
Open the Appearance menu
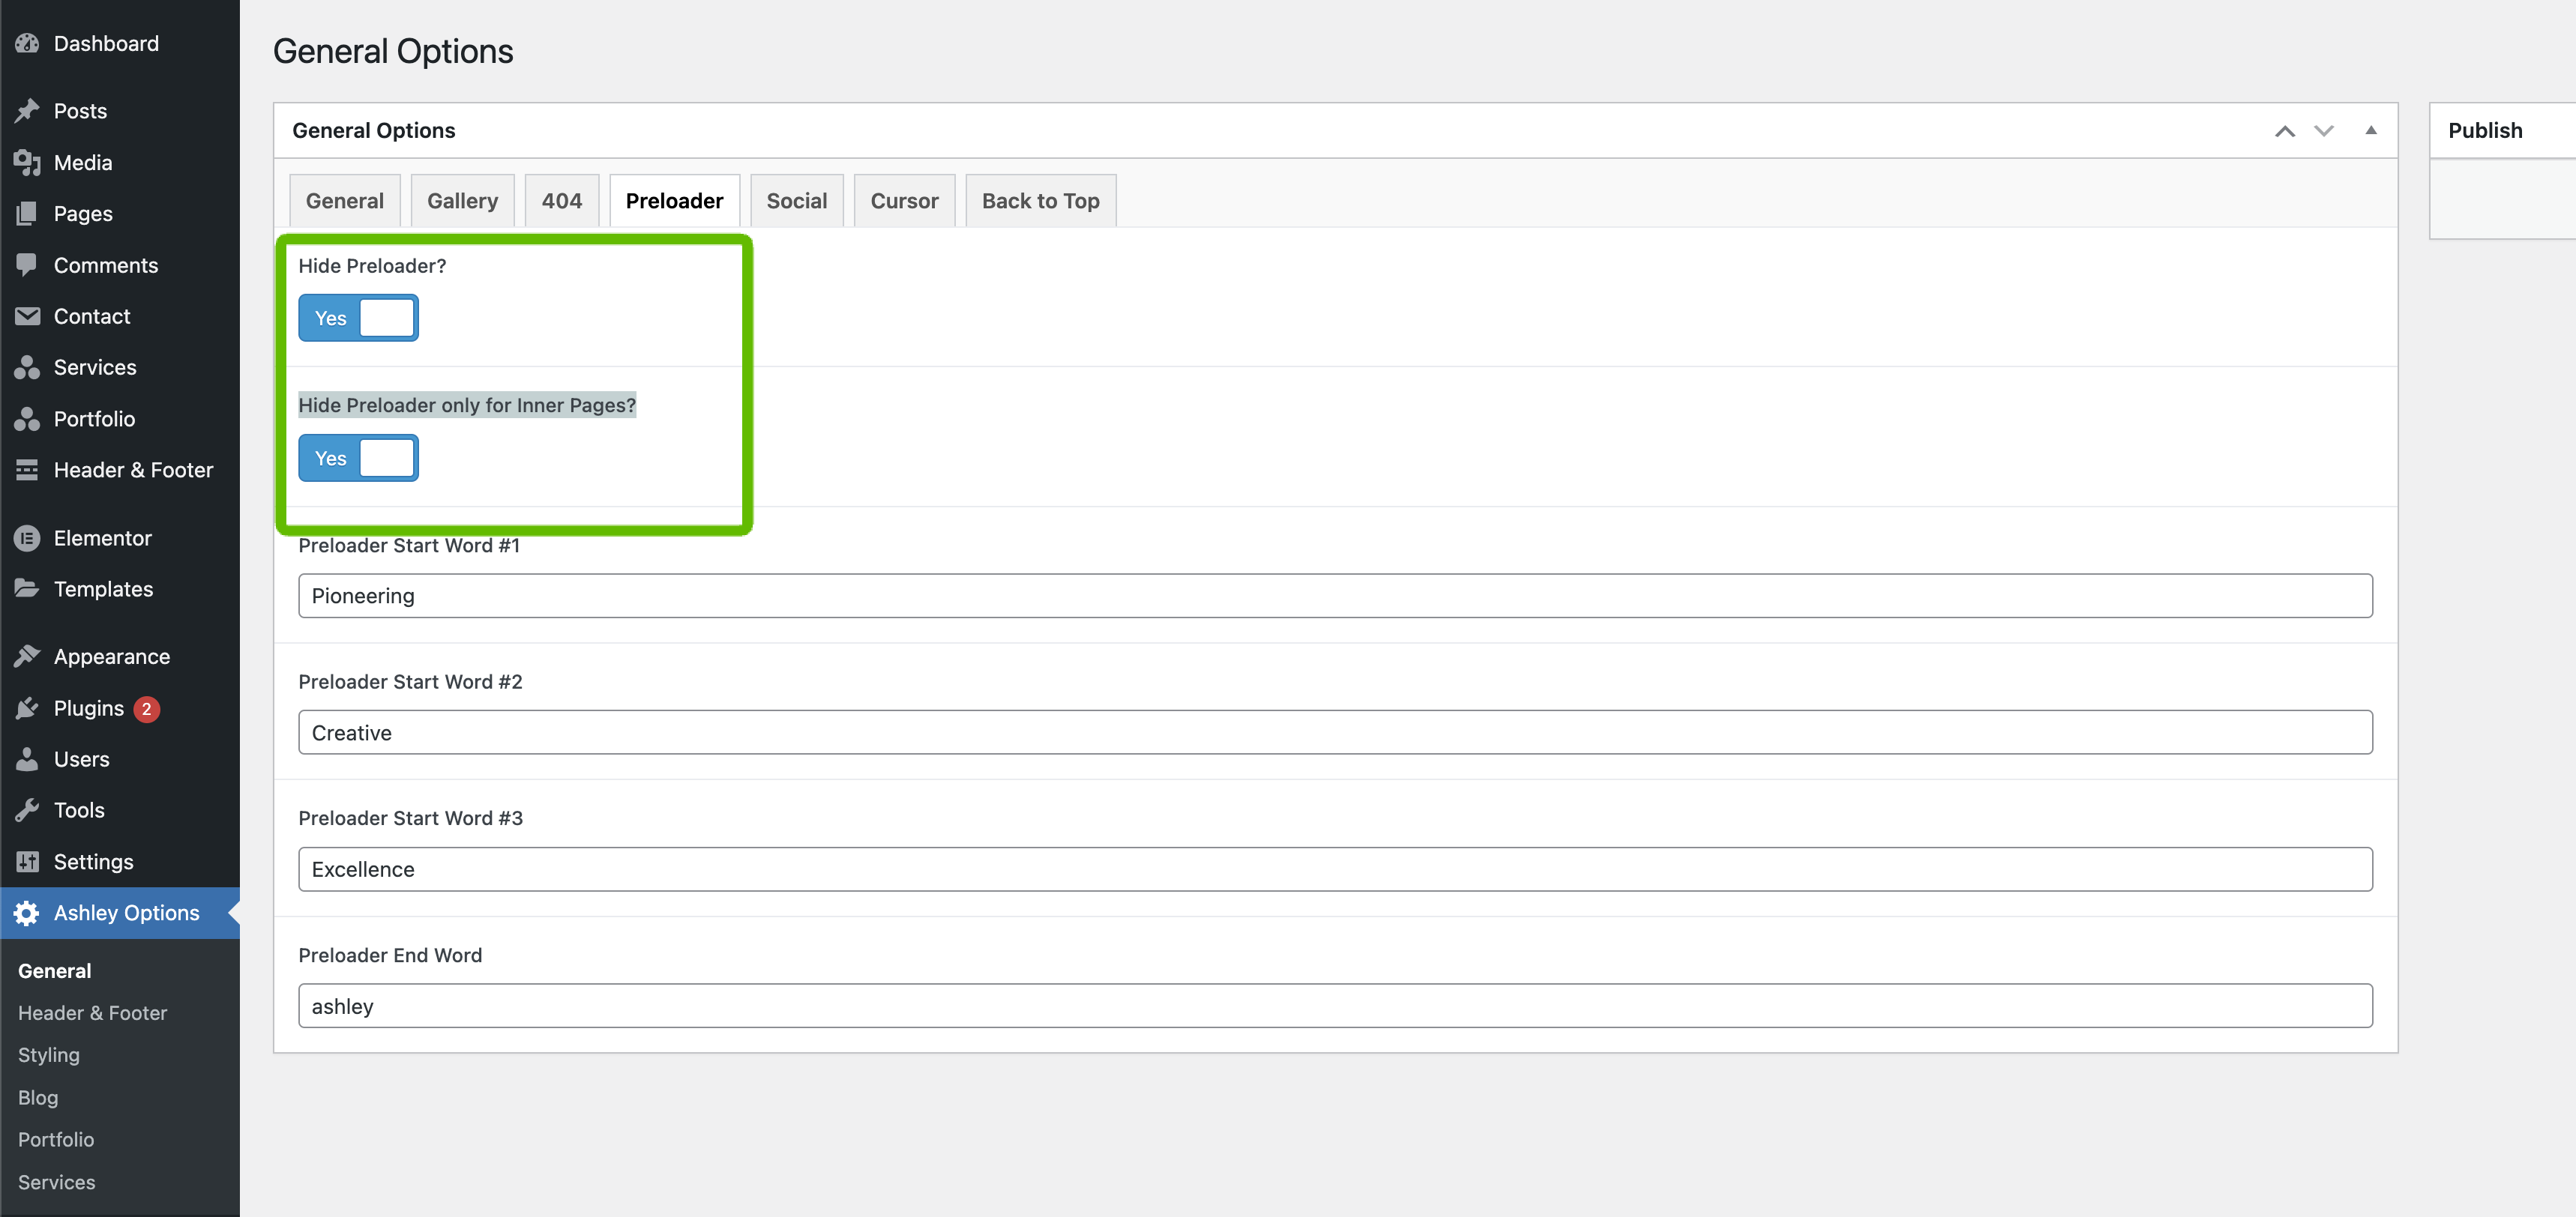(112, 656)
